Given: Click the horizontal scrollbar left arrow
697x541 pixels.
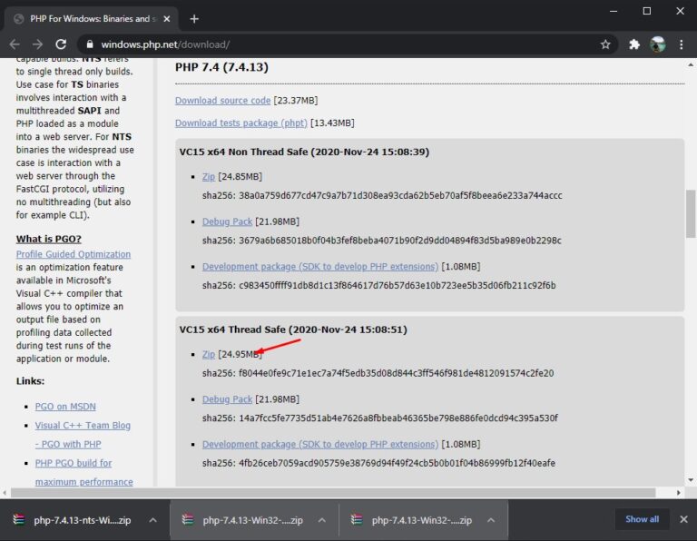Looking at the screenshot, I should point(5,493).
